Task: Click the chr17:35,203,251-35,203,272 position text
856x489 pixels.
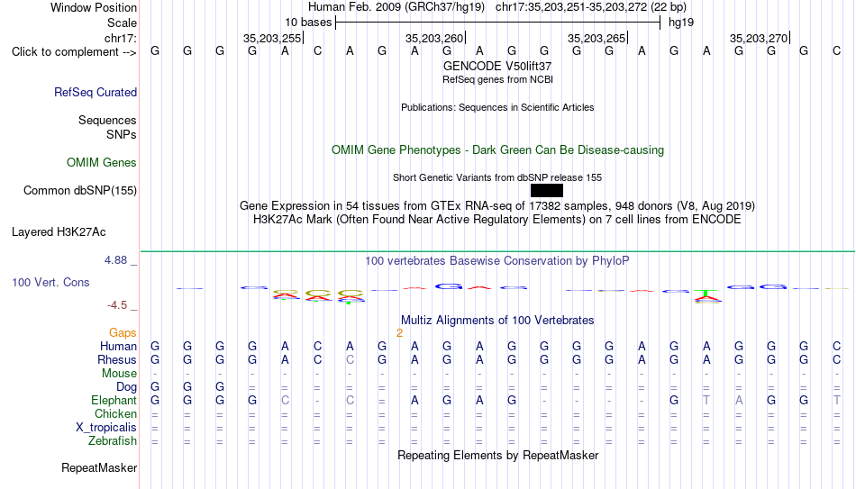Action: (591, 7)
